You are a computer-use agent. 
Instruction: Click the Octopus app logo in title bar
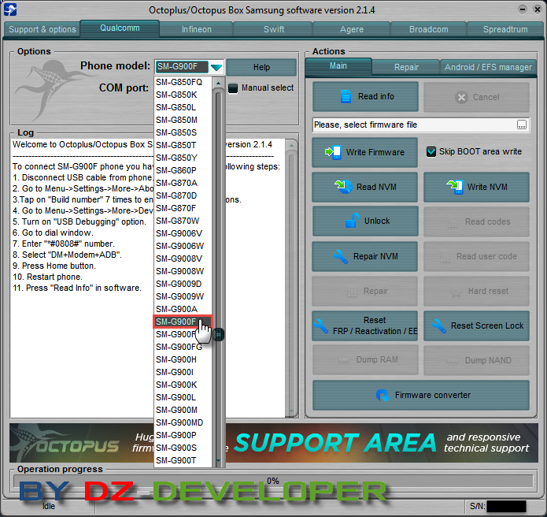[x=10, y=9]
